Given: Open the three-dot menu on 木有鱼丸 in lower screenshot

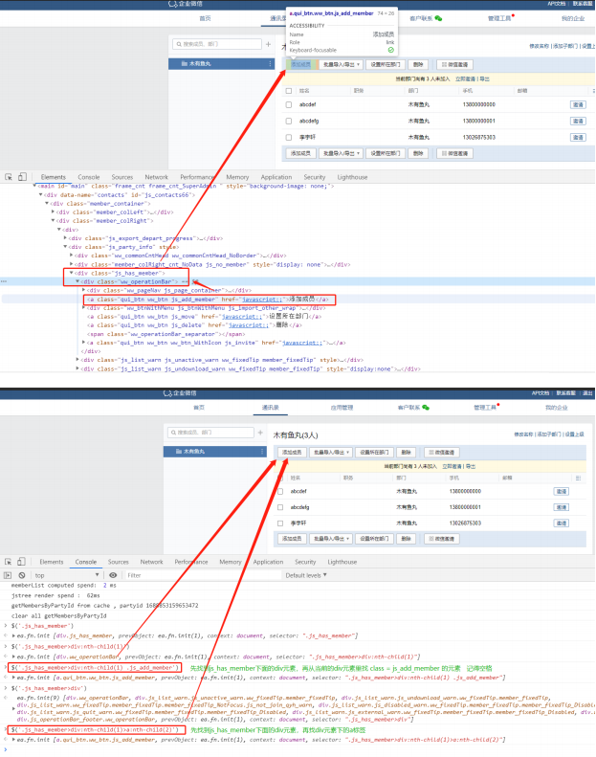Looking at the screenshot, I should [262, 452].
